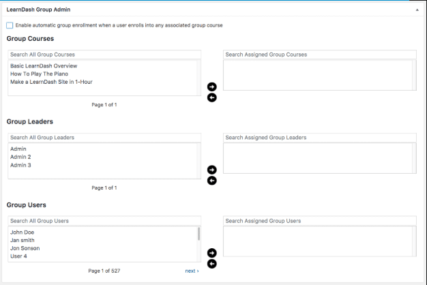The image size is (427, 285).
Task: Click the All Group Users list scrollbar
Action: pos(198,234)
